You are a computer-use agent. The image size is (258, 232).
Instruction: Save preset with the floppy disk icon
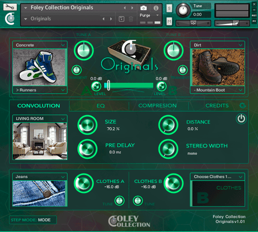[121, 19]
